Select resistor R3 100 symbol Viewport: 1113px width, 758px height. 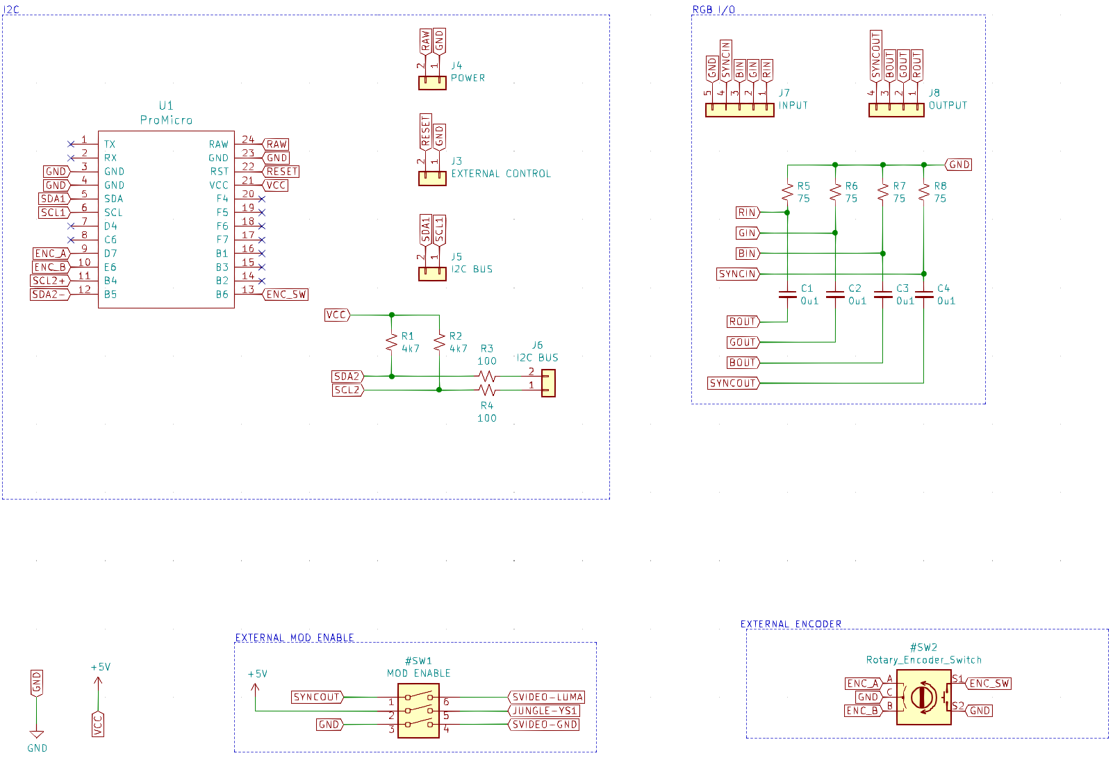coord(487,376)
